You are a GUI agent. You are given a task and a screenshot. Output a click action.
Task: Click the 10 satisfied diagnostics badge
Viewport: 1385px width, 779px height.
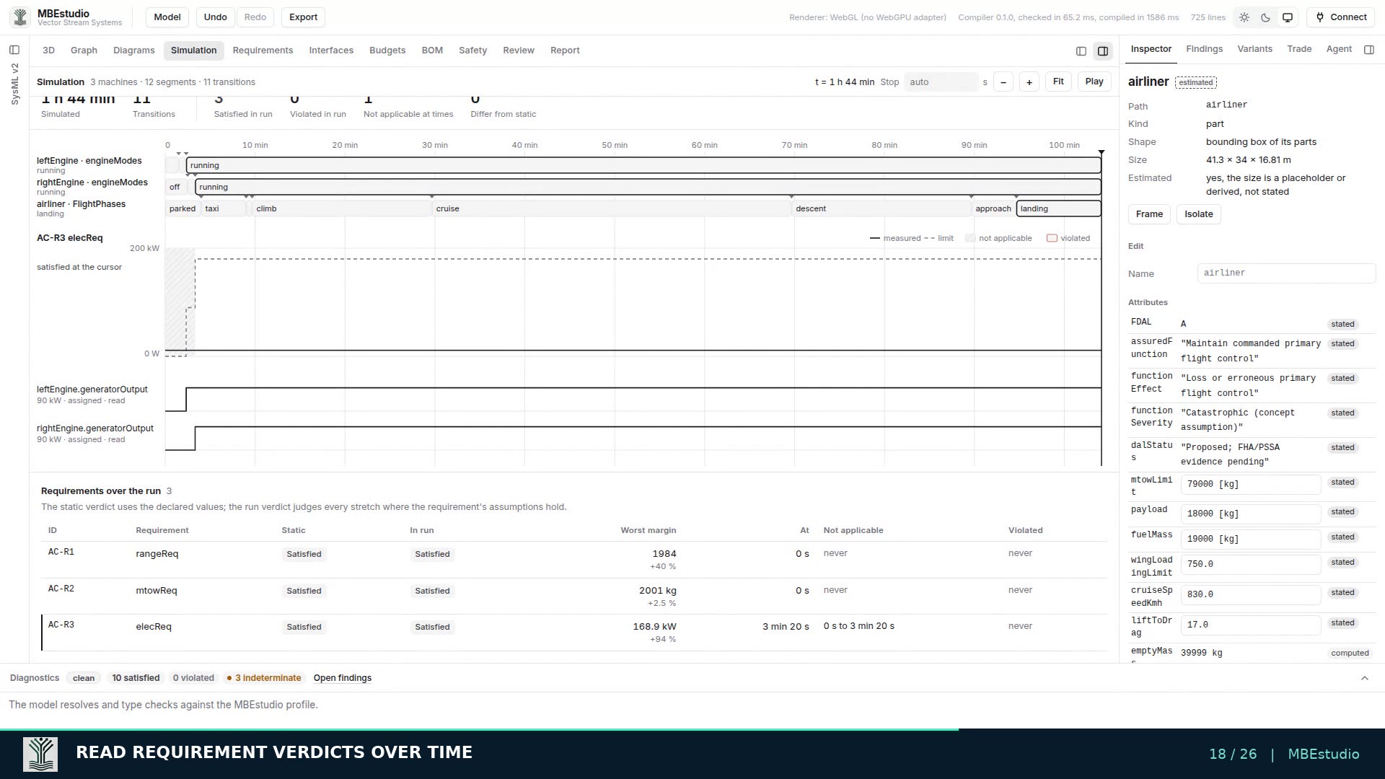(x=136, y=678)
